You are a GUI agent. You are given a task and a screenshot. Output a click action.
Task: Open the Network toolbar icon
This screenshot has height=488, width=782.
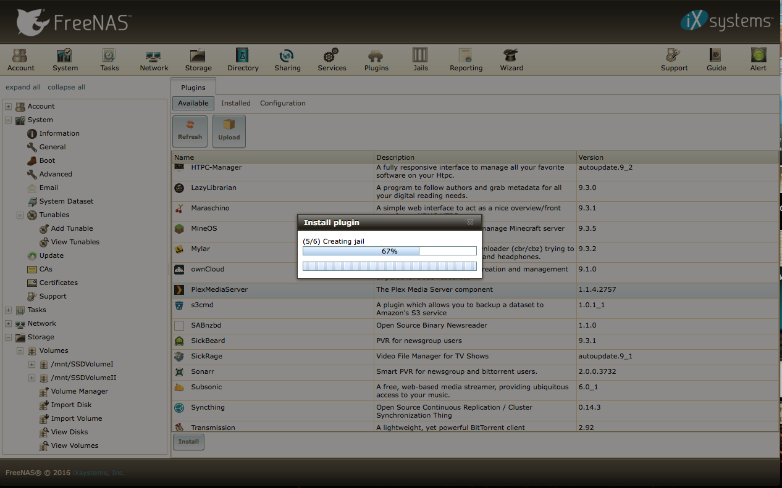(x=154, y=60)
